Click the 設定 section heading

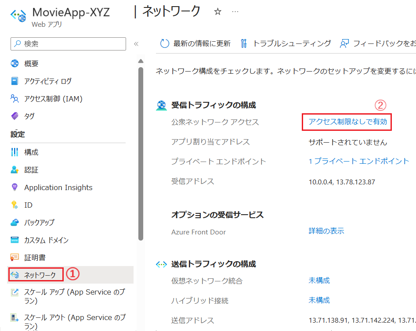pyautogui.click(x=18, y=134)
